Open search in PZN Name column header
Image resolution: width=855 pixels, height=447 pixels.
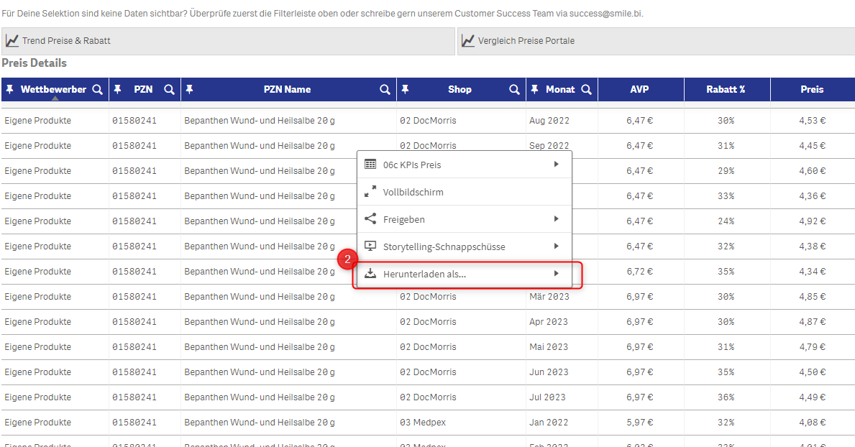pyautogui.click(x=385, y=90)
